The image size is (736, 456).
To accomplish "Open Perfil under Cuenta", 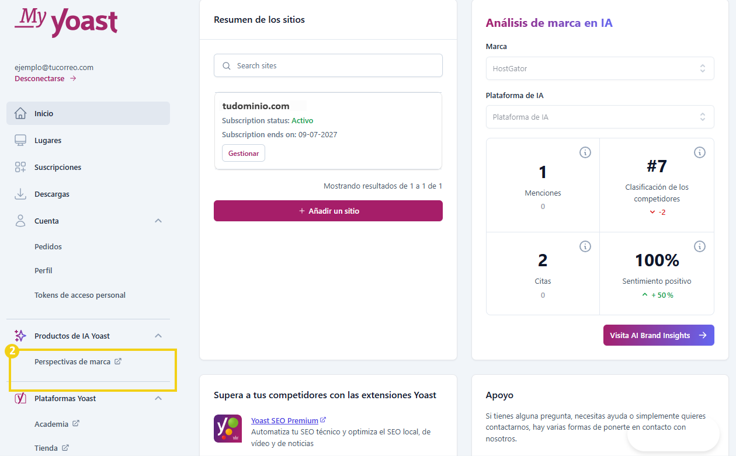I will 43,270.
